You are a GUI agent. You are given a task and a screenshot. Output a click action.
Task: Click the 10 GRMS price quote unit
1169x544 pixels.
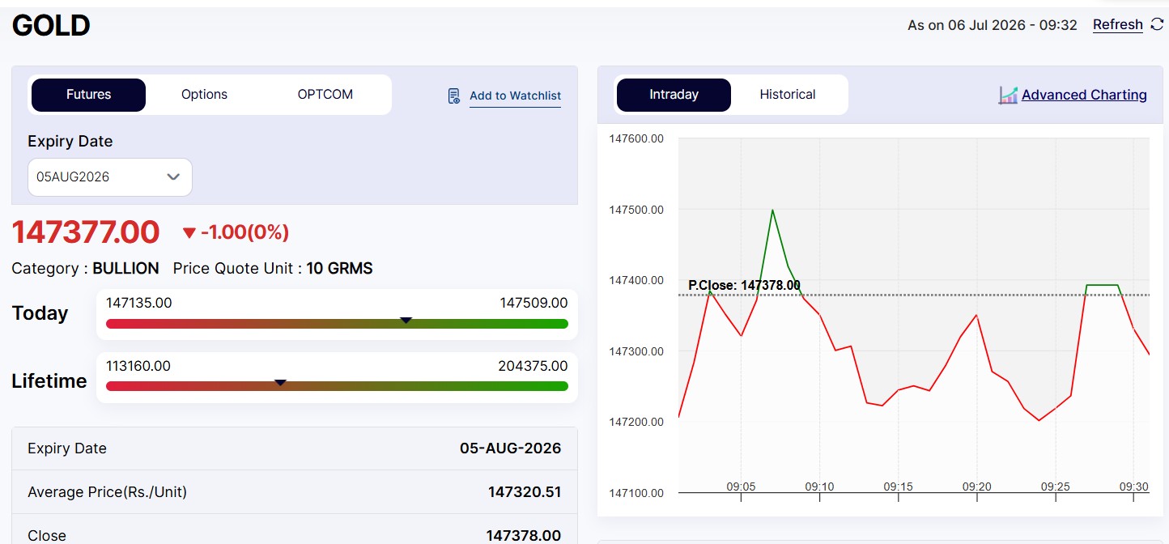pos(339,269)
